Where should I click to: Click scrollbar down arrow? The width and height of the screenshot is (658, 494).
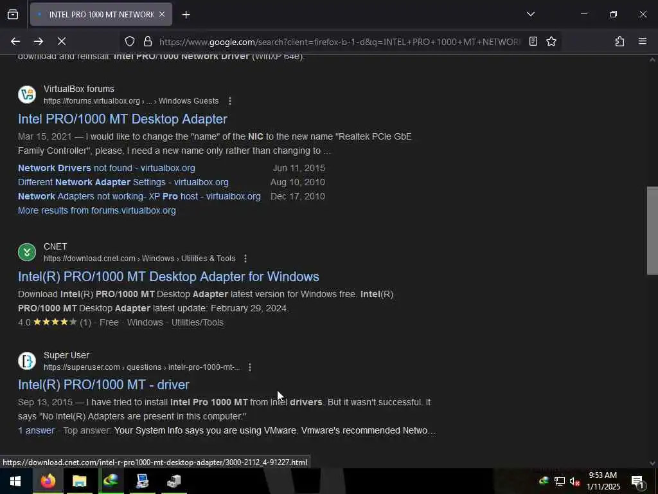click(652, 463)
